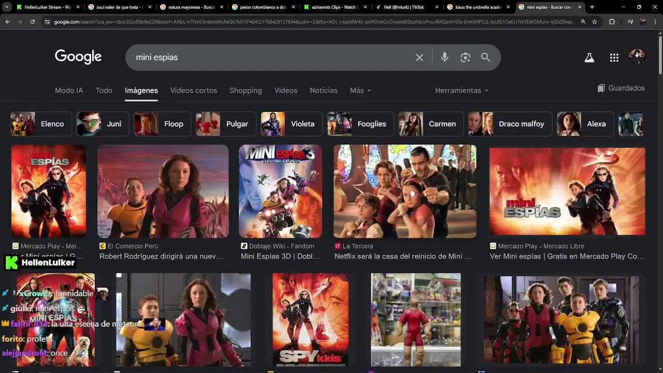Open the wide mini Espías banner thumbnail
The width and height of the screenshot is (663, 373).
pos(567,191)
